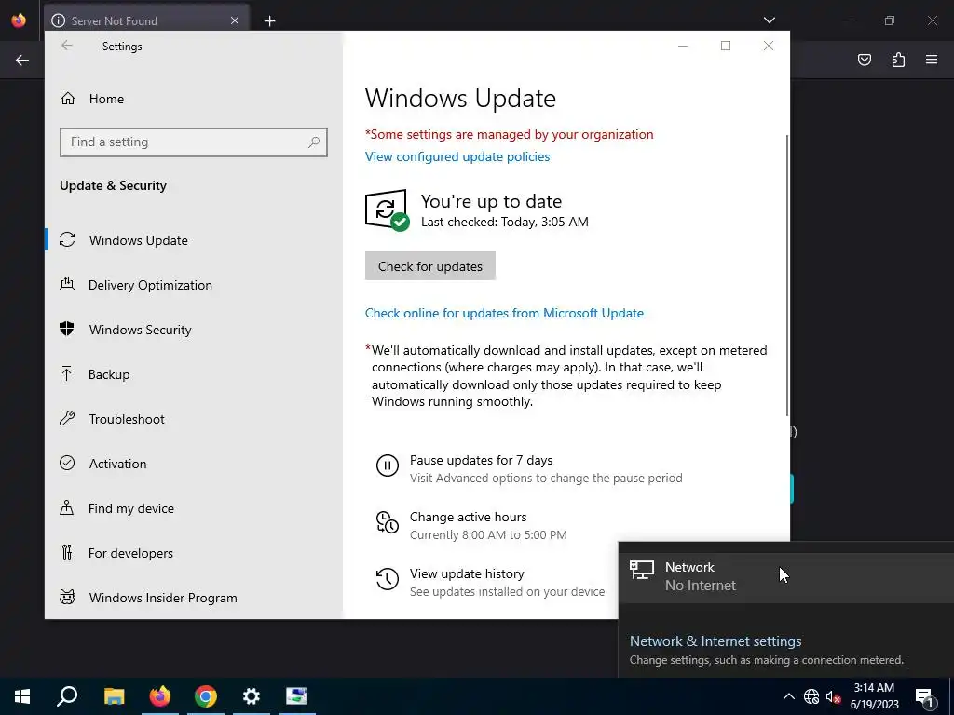The height and width of the screenshot is (715, 954).
Task: Click the up-to-date status icon
Action: (387, 210)
